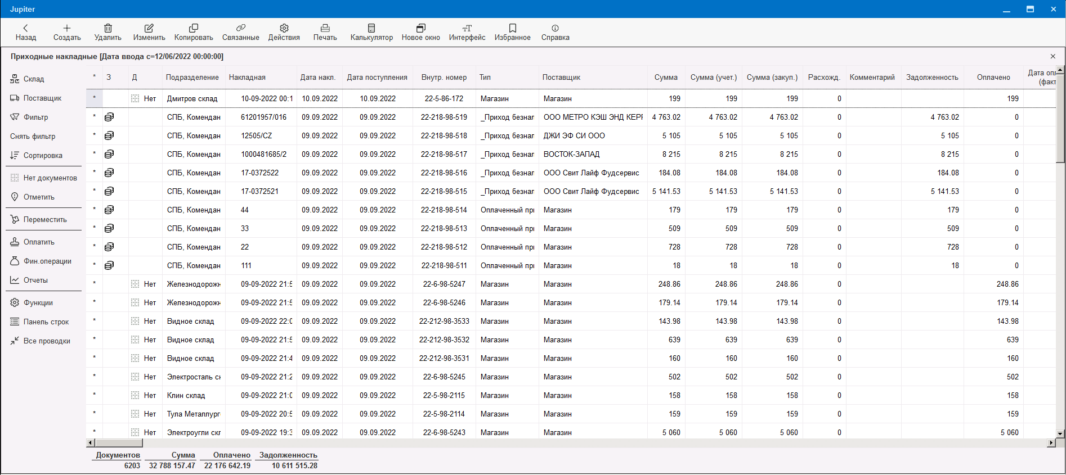This screenshot has height=475, width=1066.
Task: Launch the Калькулятор tool
Action: click(371, 32)
